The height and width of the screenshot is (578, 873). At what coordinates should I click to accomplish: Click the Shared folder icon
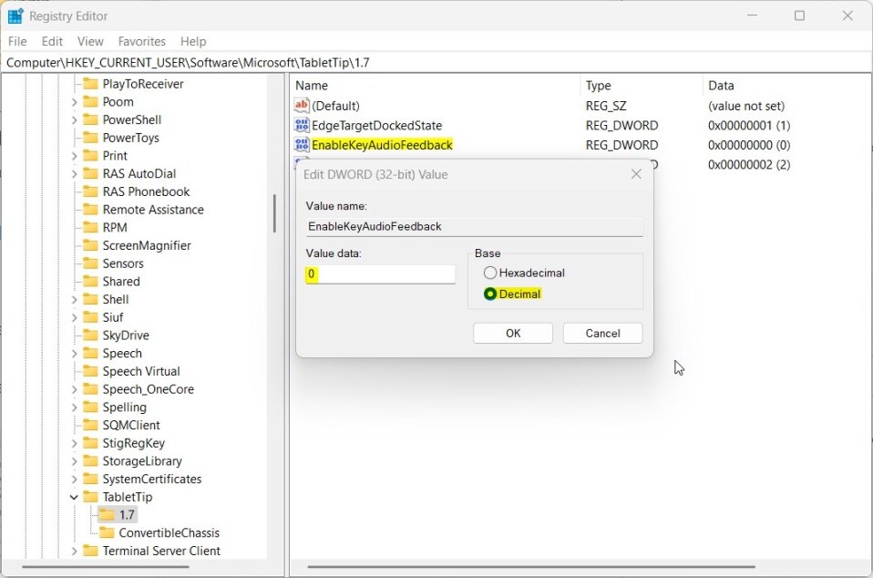89,281
